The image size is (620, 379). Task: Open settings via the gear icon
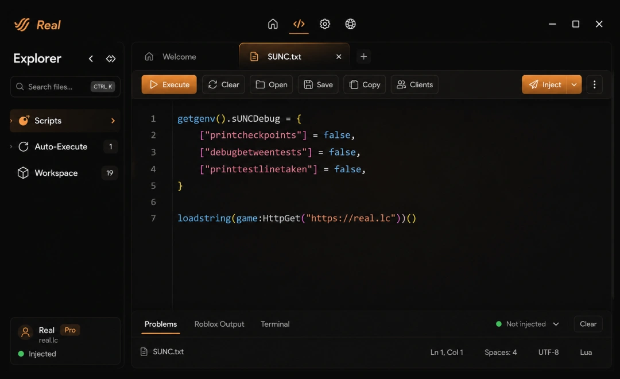click(x=324, y=24)
